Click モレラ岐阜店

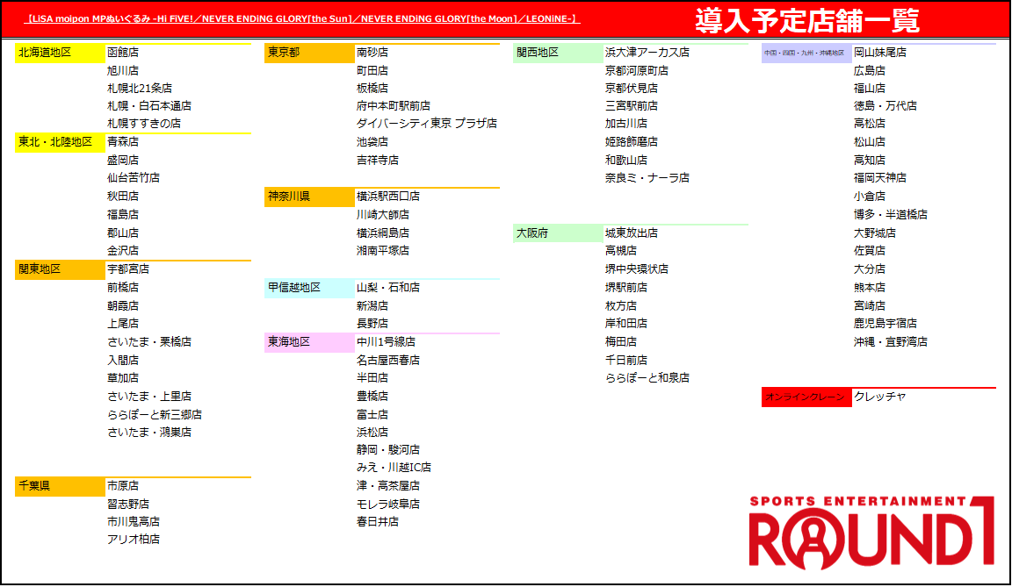(388, 504)
